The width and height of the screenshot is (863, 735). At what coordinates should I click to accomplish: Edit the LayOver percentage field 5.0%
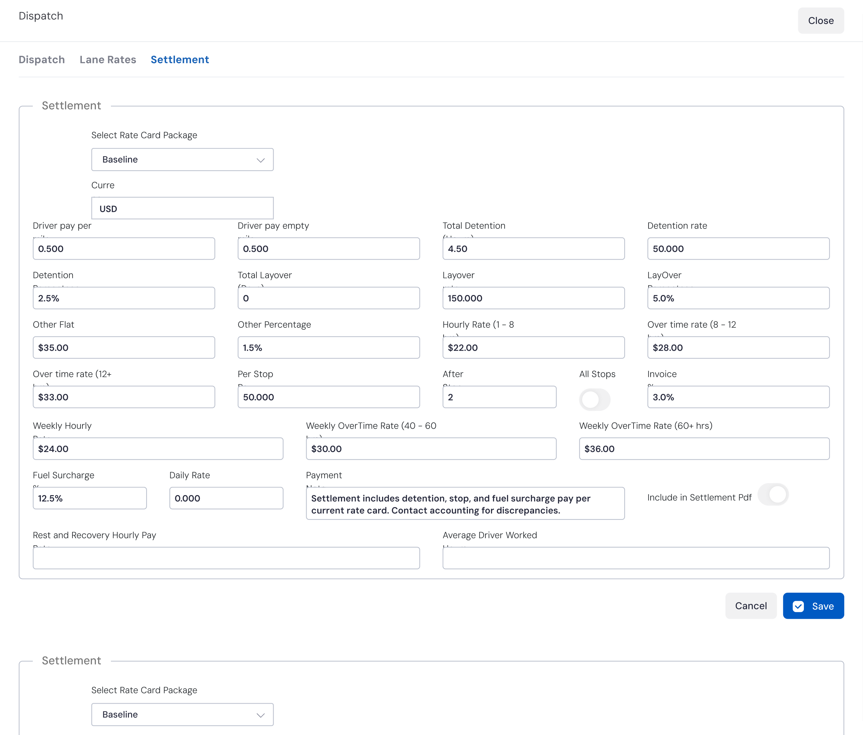(738, 298)
